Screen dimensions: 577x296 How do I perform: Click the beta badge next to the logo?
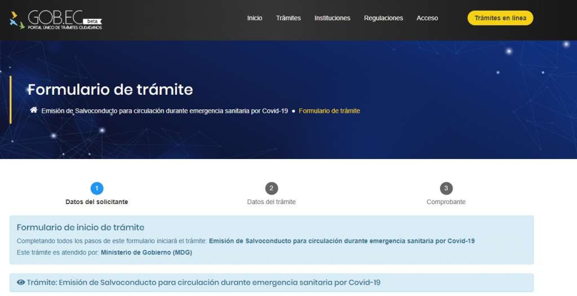pyautogui.click(x=92, y=21)
